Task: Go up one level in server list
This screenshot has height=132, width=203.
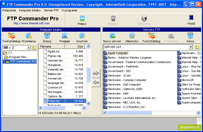Action: point(197,47)
